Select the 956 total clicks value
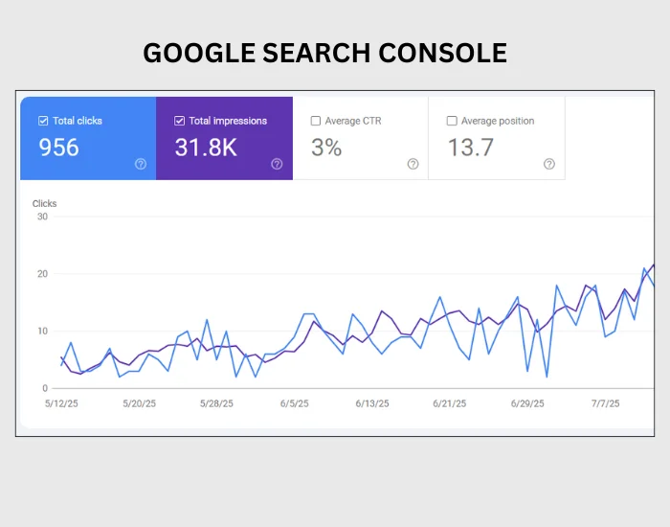The image size is (670, 527). tap(59, 148)
